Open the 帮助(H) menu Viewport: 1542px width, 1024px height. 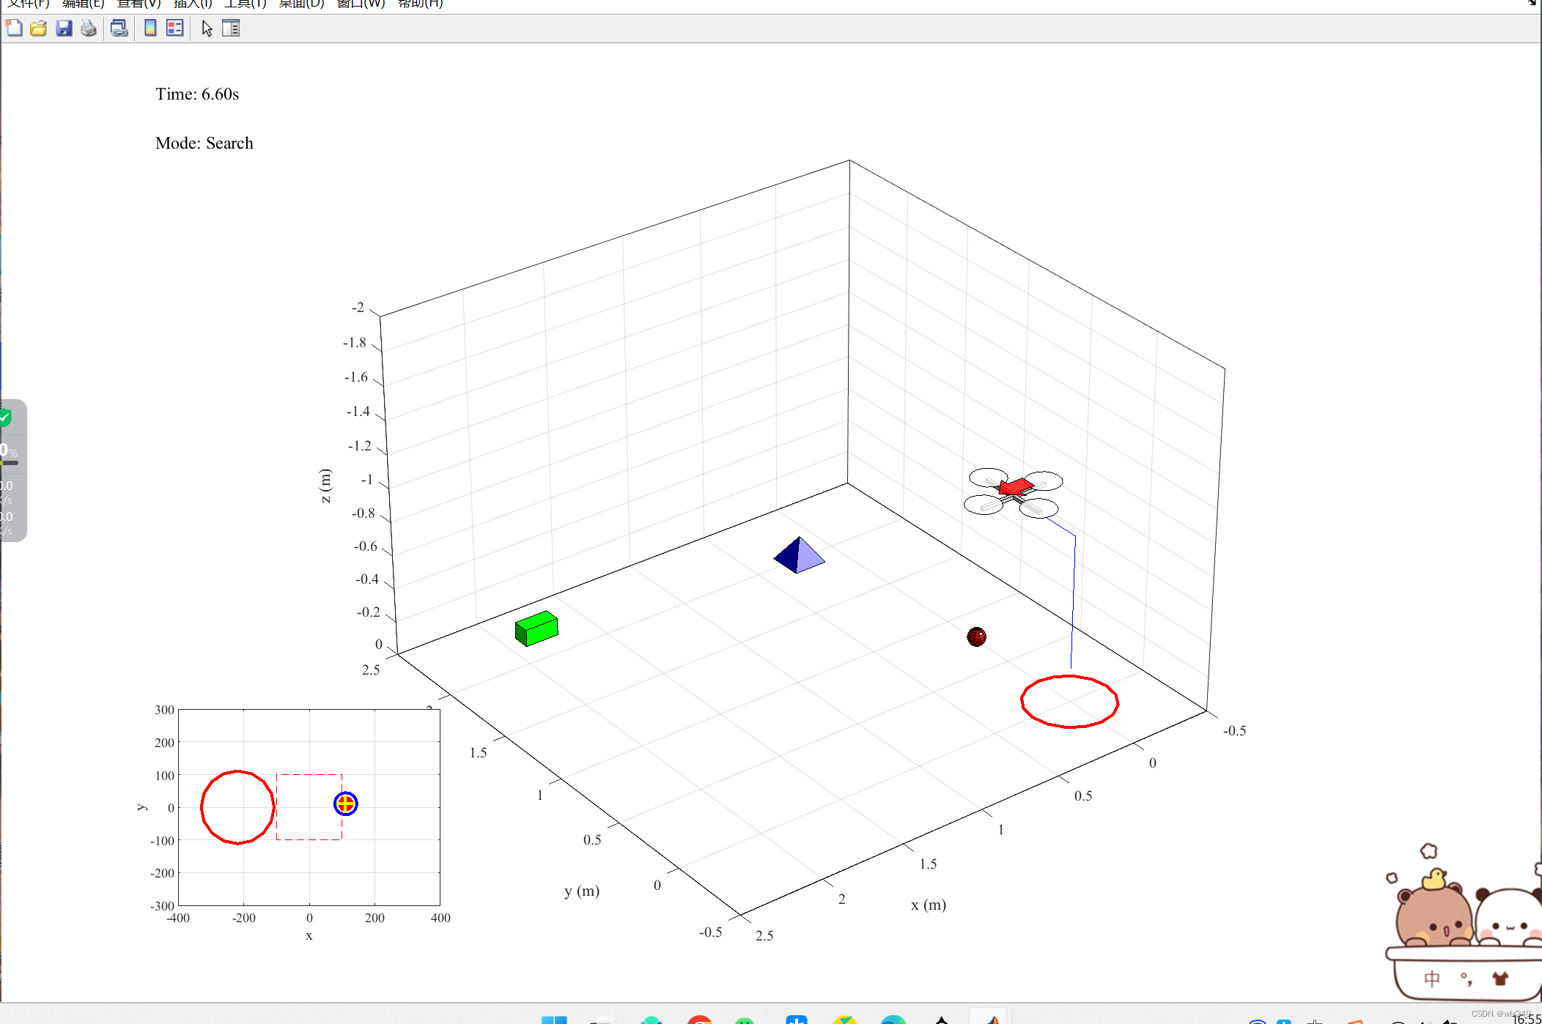[420, 4]
